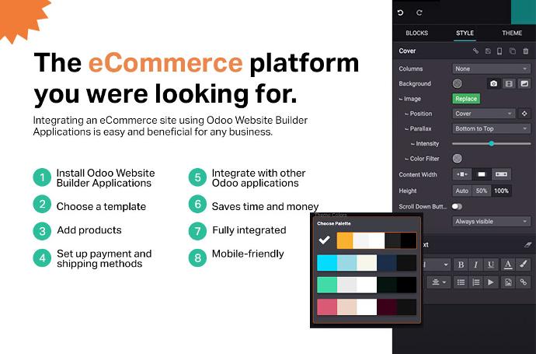Insert a numbered list
536x354 pixels.
[x=476, y=282]
